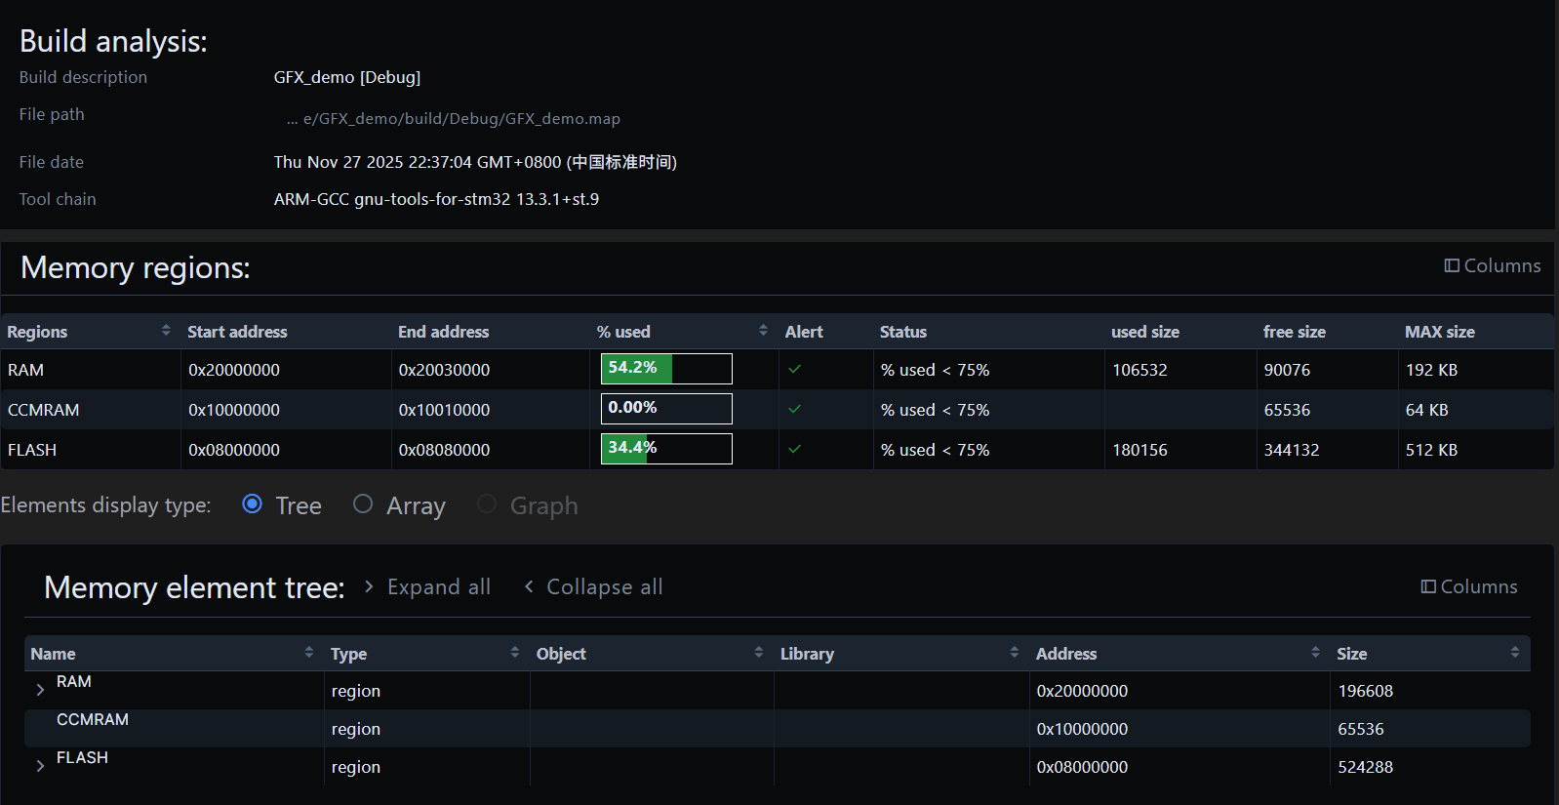Choose the Graph display type radio button
Viewport: 1559px width, 805px height.
[487, 504]
